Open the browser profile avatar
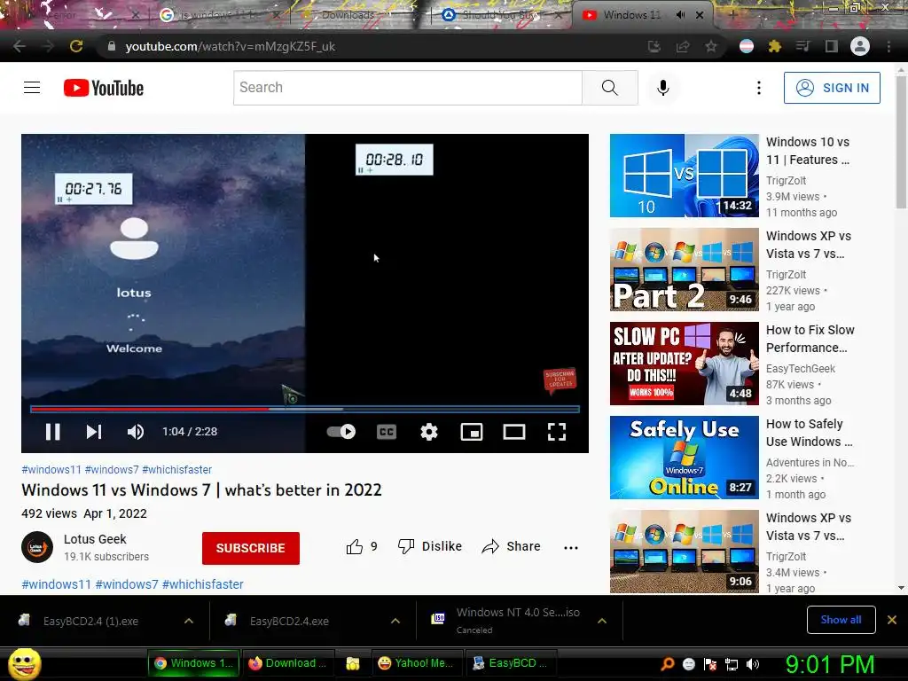Screen dimensions: 908x681 [860, 46]
